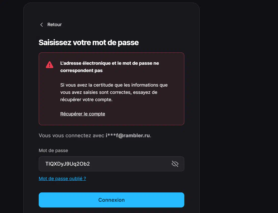
Task: Focus the Mot de passe input field
Action: 111,164
